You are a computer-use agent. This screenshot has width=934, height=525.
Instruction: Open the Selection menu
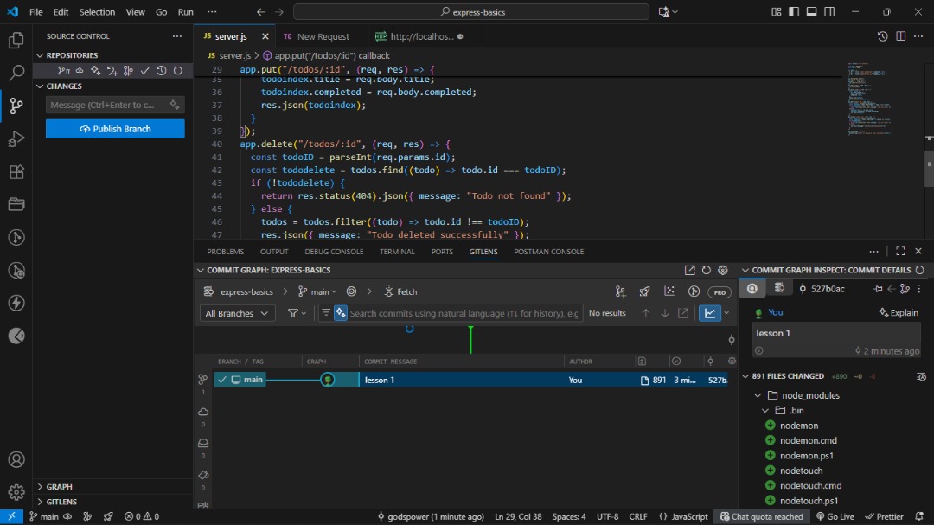97,12
